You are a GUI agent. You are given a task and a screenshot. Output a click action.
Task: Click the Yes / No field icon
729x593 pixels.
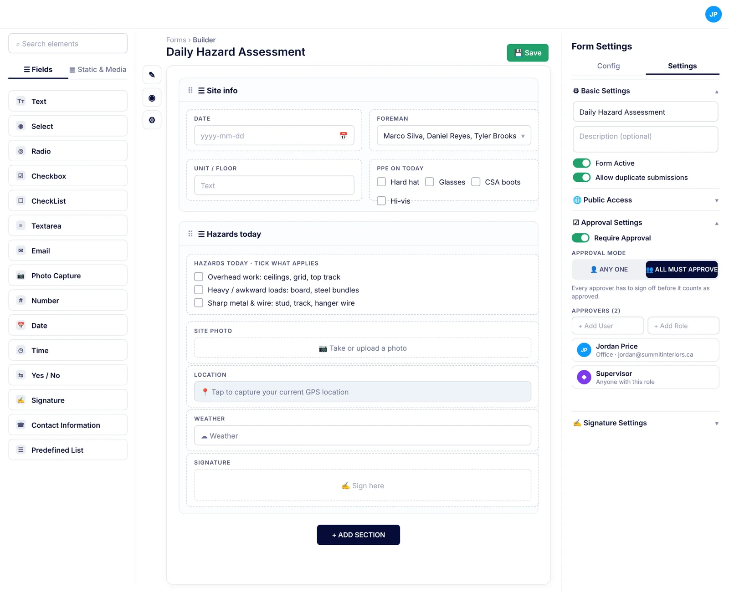tap(21, 375)
